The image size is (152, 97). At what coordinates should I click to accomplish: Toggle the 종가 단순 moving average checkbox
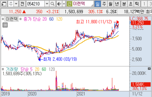[x=20, y=19]
